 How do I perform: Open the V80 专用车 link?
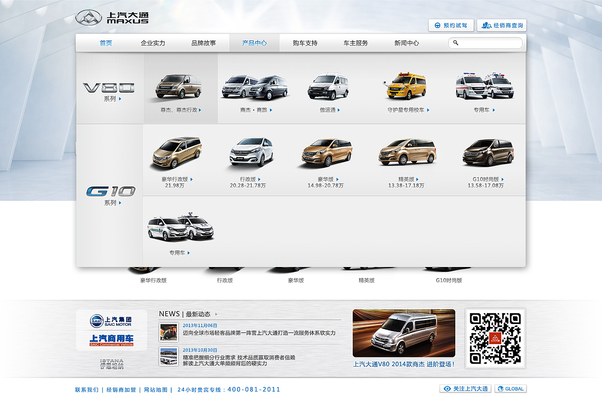point(484,110)
